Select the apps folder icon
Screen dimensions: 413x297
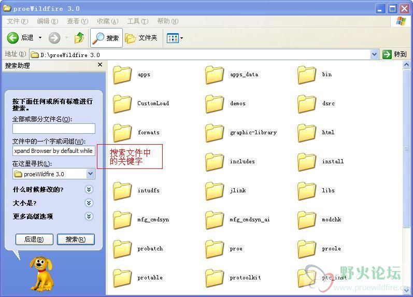(x=122, y=75)
